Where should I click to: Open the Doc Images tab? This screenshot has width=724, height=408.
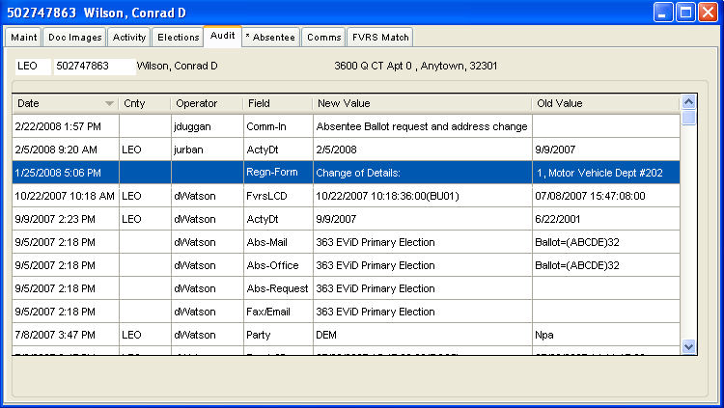tap(73, 38)
